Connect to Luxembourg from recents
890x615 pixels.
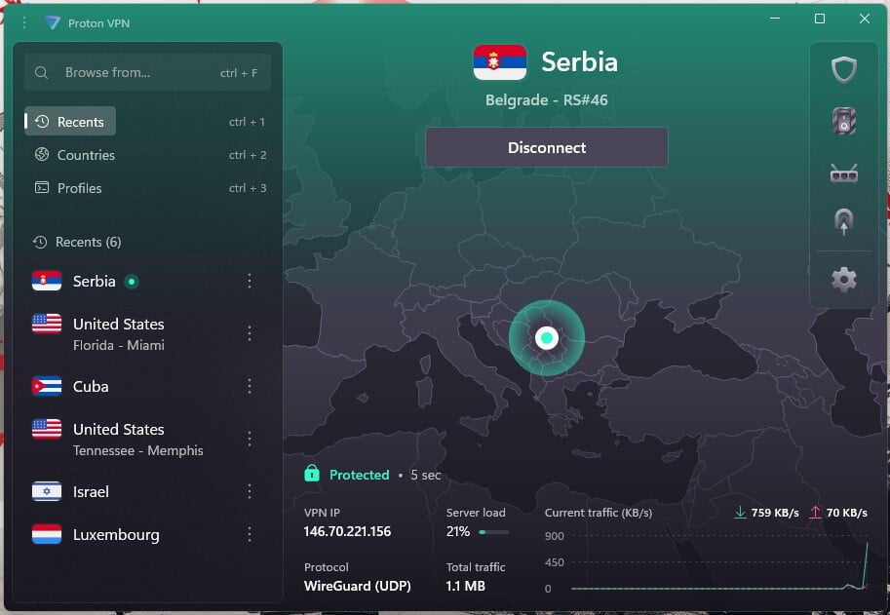[147, 534]
